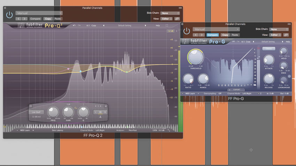Image resolution: width=296 pixels, height=166 pixels.
Task: Set band to Left channel only
Action: point(95,112)
